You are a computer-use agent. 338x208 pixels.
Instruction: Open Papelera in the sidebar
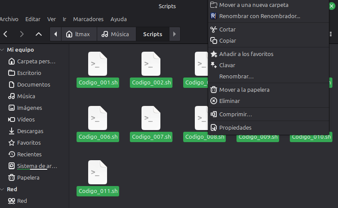pyautogui.click(x=24, y=178)
